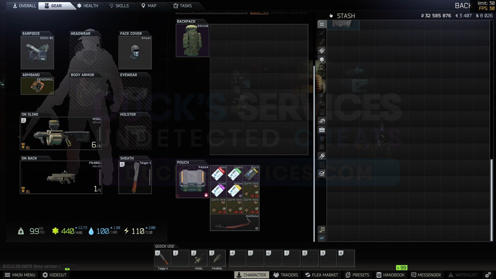Screen dimensions: 496x279
Task: Open the HANDBOOK
Action: [x=390, y=275]
